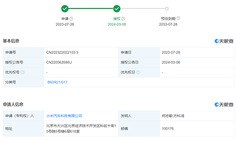Image resolution: width=236 pixels, height=142 pixels.
Task: Open 小米汽车科技有限公司 company link
Action: coord(64,116)
